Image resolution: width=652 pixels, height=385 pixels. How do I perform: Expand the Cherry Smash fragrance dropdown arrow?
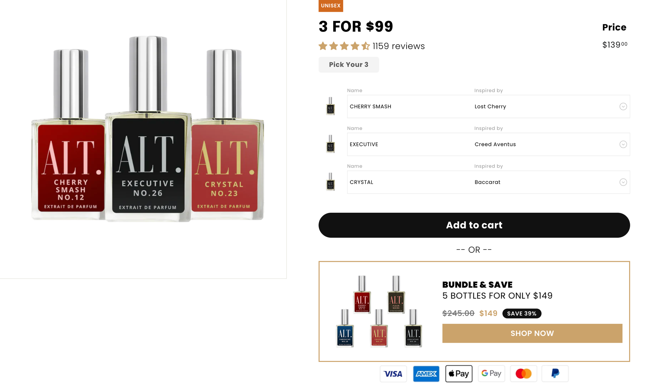click(623, 107)
